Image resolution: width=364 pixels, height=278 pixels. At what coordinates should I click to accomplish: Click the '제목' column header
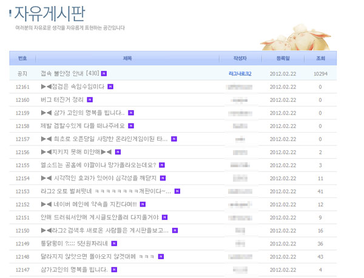point(127,59)
